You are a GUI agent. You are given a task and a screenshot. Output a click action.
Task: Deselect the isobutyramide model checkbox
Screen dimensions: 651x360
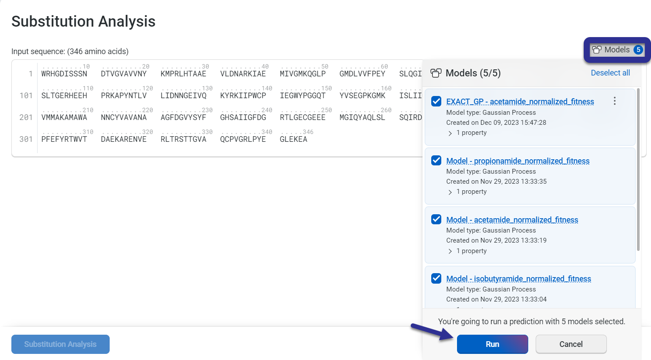436,278
